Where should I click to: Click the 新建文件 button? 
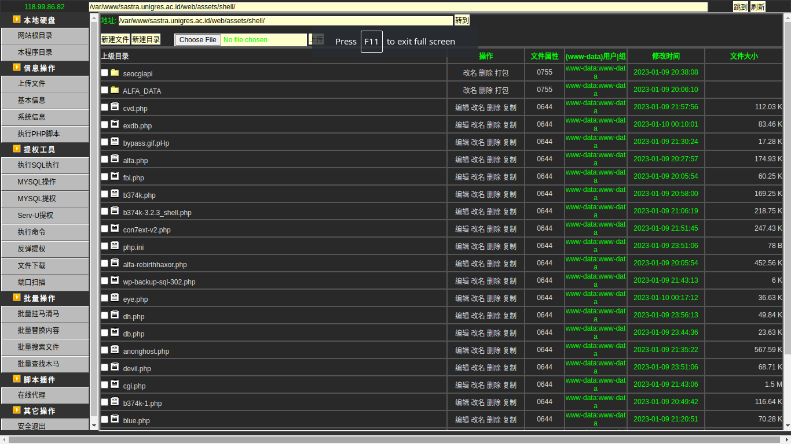coord(115,39)
